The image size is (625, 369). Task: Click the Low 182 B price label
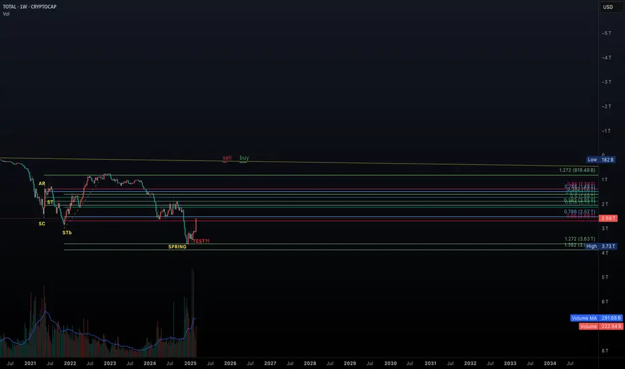point(601,160)
